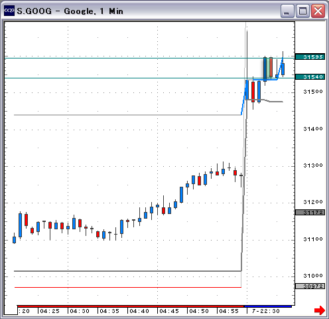329x319 pixels.
Task: Click the green shaded candle near 31595
Action: (268, 68)
